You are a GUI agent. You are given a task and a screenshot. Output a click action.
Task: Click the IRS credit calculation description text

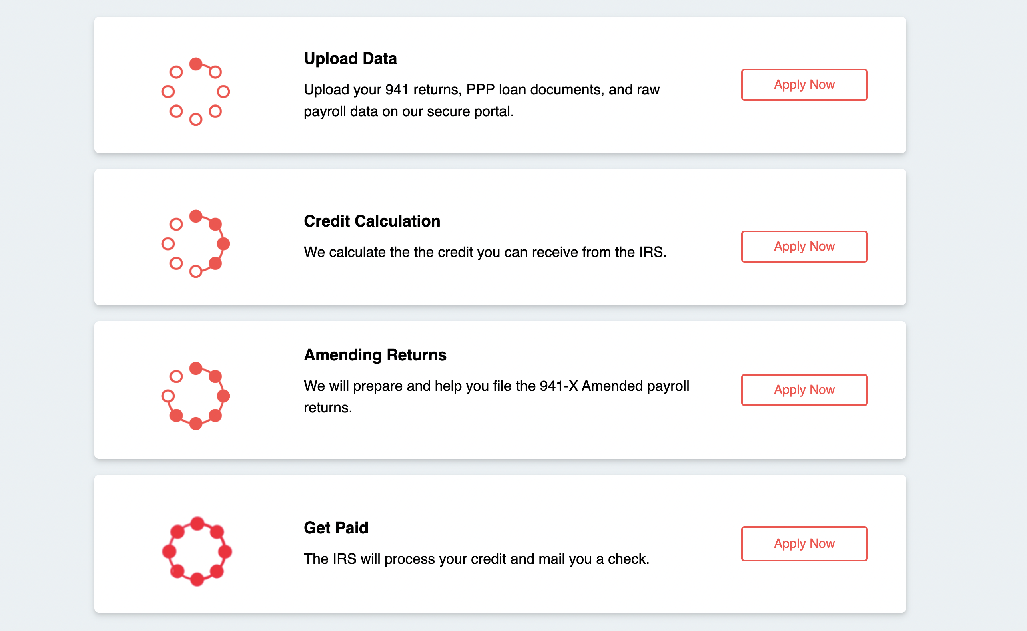(x=485, y=253)
